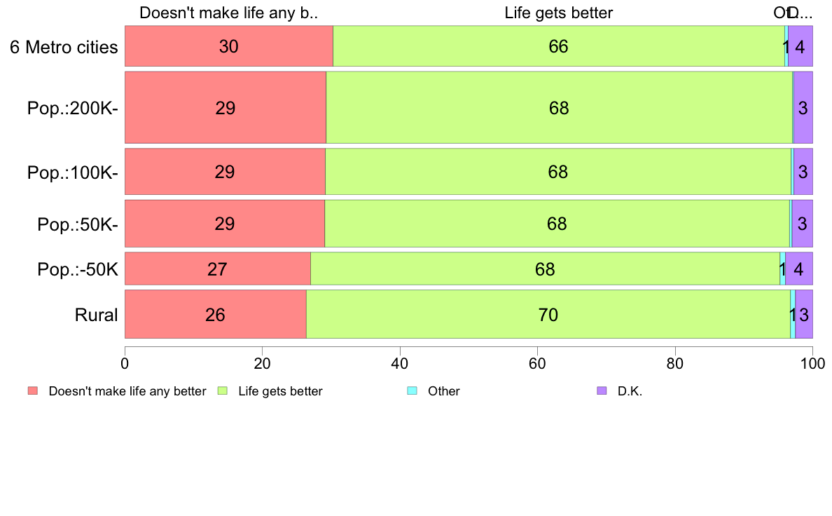Screen dimensions: 832x516
Task: Click the red 26 segment in Rural row
Action: tap(216, 314)
